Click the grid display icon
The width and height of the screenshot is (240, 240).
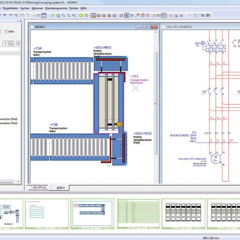pyautogui.click(x=121, y=16)
